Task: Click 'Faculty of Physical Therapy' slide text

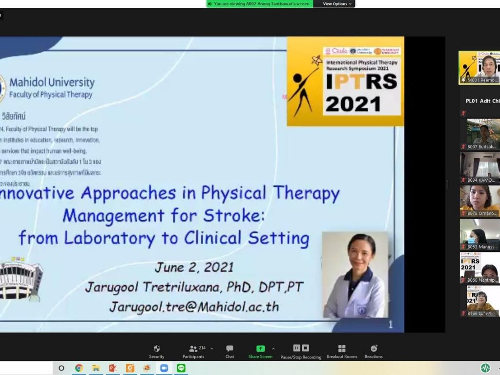Action: tap(51, 94)
